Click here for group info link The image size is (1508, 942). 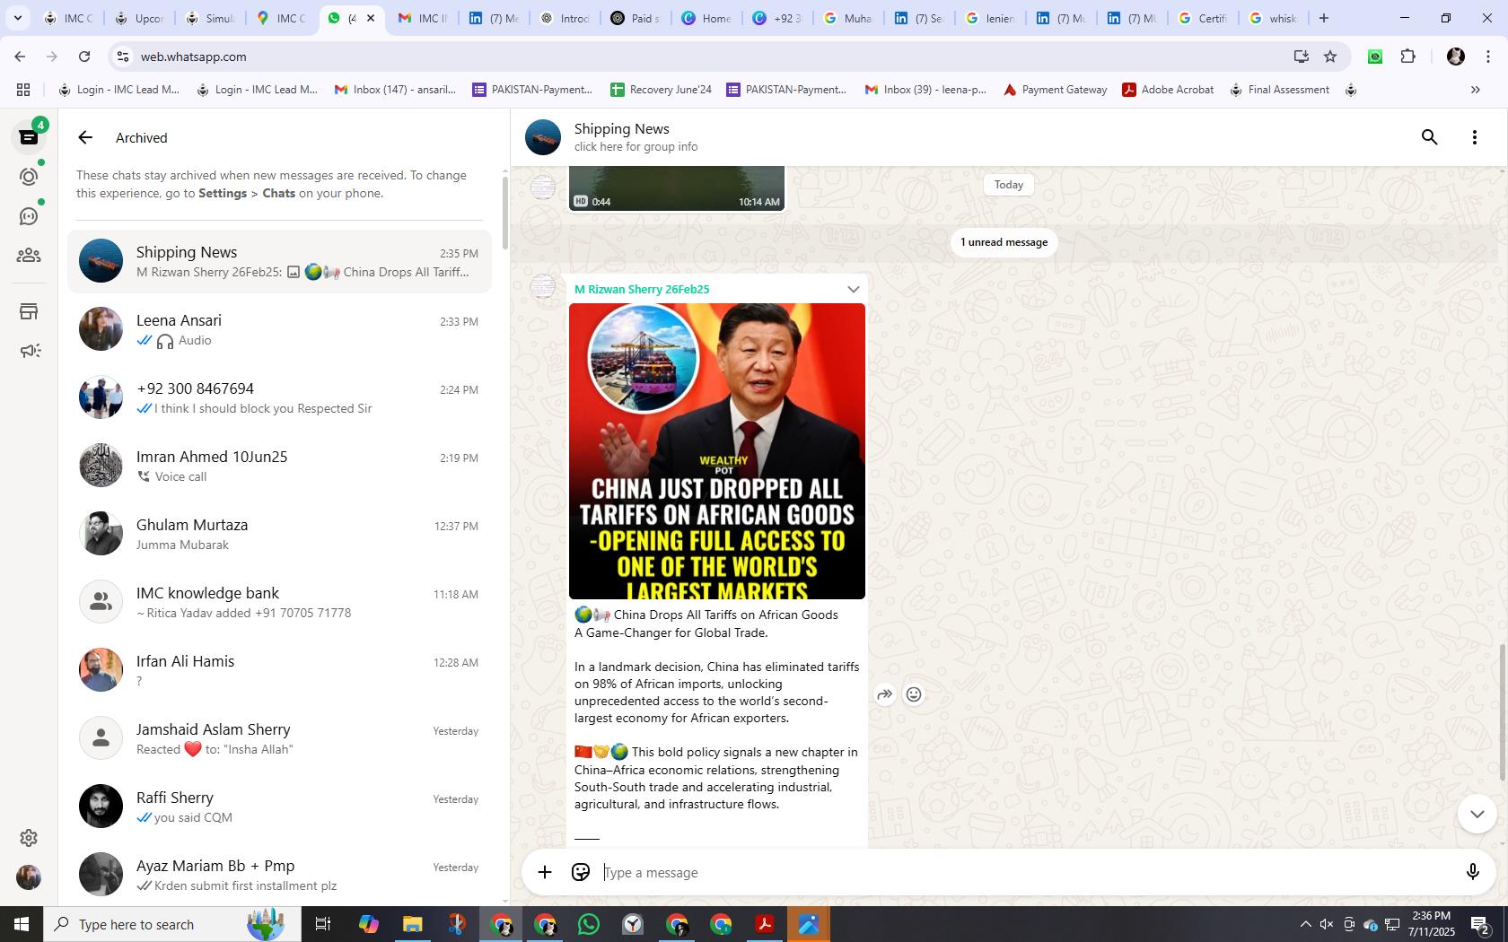[x=636, y=147]
